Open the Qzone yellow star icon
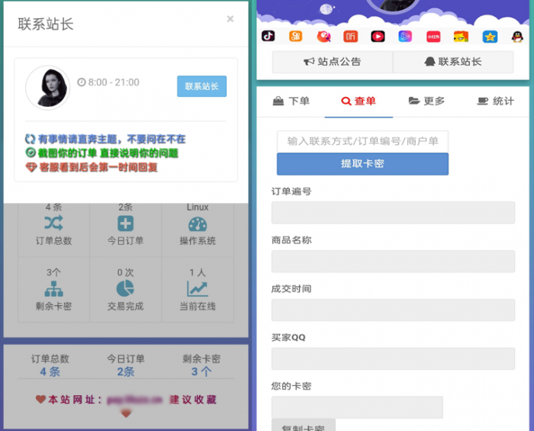This screenshot has height=431, width=534. point(489,36)
